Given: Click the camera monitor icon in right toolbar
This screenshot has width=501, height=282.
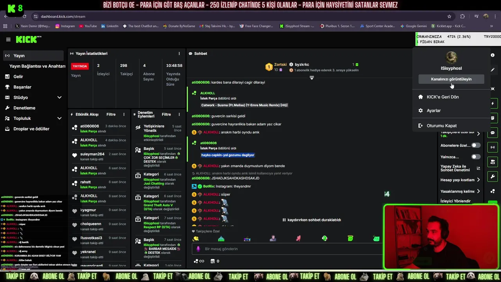Looking at the screenshot, I should click(x=492, y=162).
